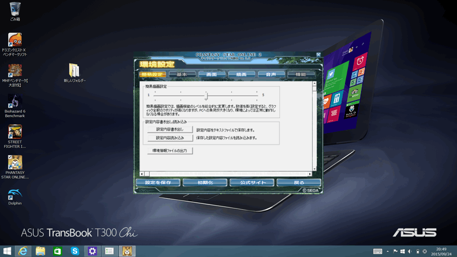Screen dimensions: 457x257
Task: Open Skype from the taskbar
Action: tap(75, 251)
